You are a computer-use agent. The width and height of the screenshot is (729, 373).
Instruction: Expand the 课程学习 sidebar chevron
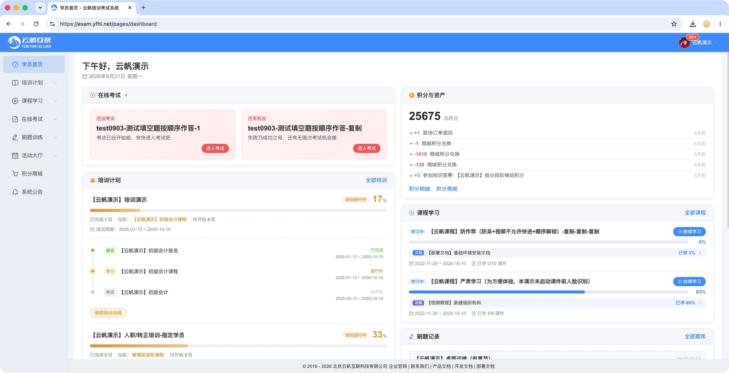pyautogui.click(x=55, y=101)
